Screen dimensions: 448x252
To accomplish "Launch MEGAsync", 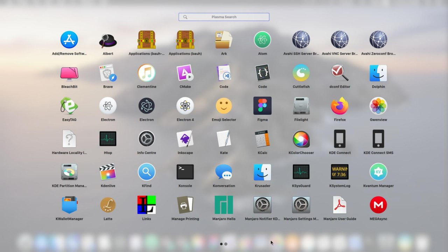I will click(378, 205).
